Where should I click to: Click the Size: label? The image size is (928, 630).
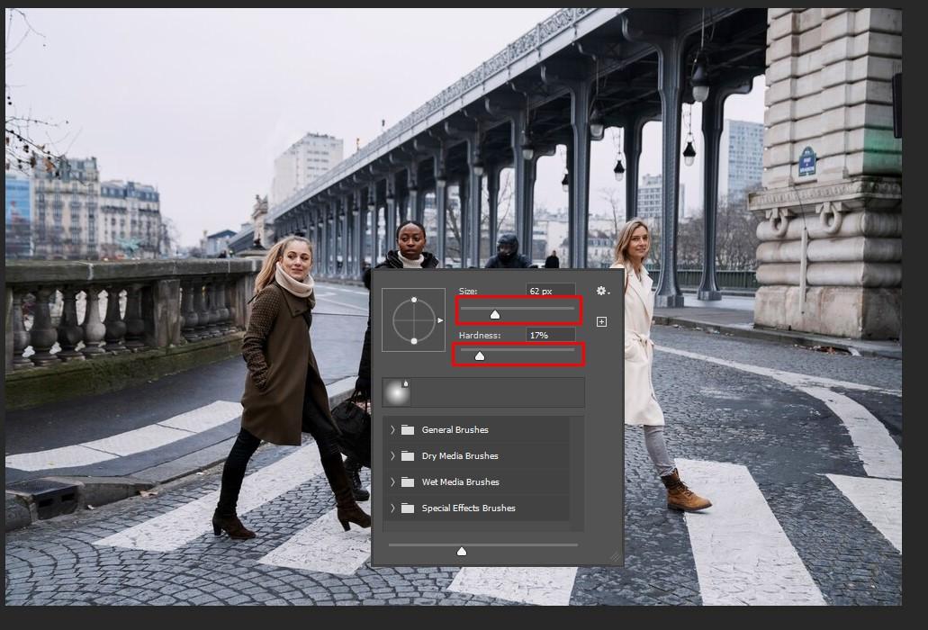click(x=468, y=291)
